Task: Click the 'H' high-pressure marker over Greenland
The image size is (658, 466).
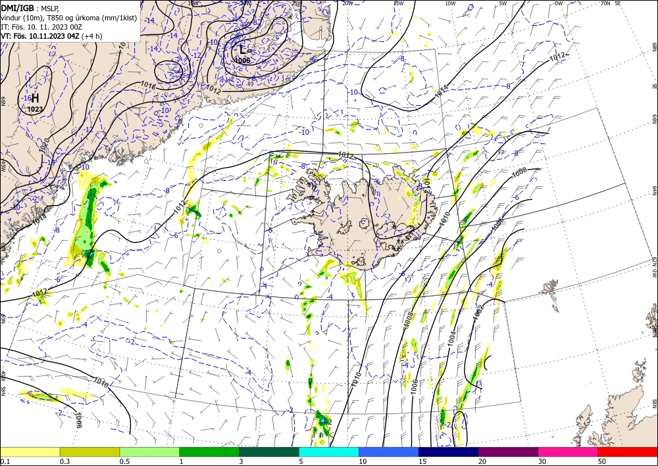Action: pyautogui.click(x=36, y=98)
